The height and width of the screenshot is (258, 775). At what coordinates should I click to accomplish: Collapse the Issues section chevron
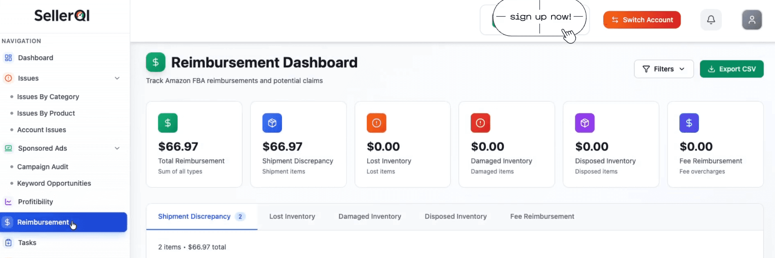pyautogui.click(x=117, y=78)
